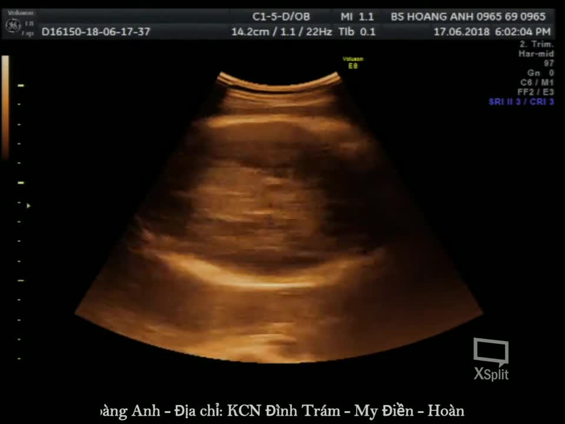
Task: Click the depth readout 14.2cm / 1.1 / 22Hz
Action: (281, 32)
